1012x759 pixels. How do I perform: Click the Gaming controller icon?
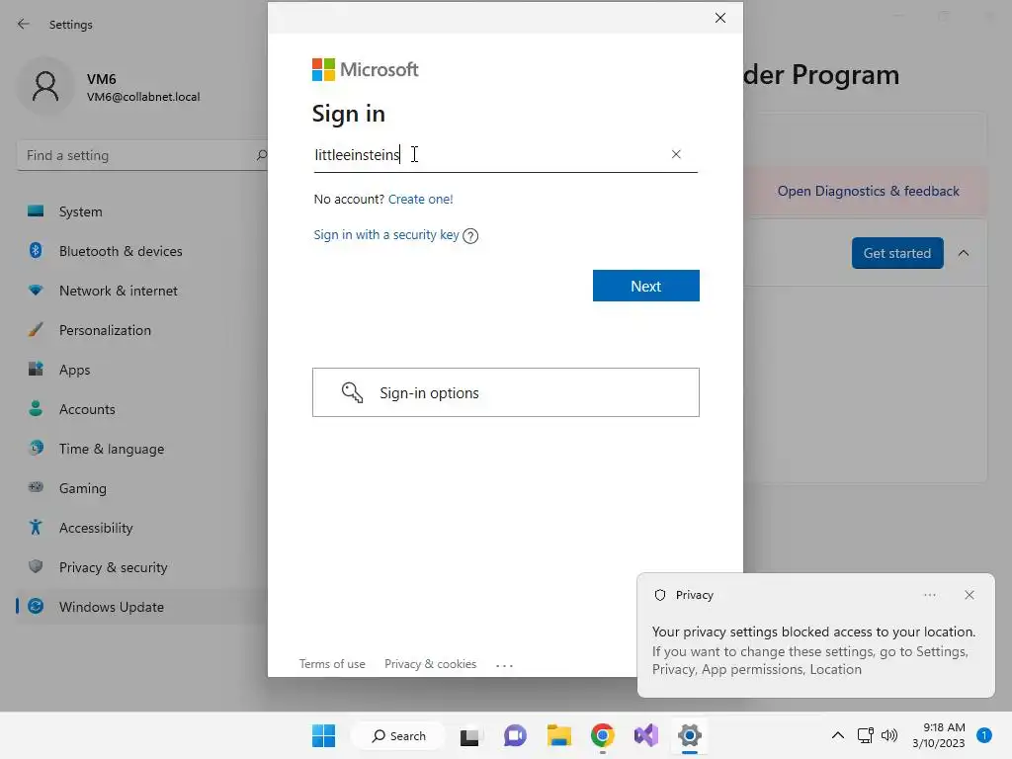point(36,487)
